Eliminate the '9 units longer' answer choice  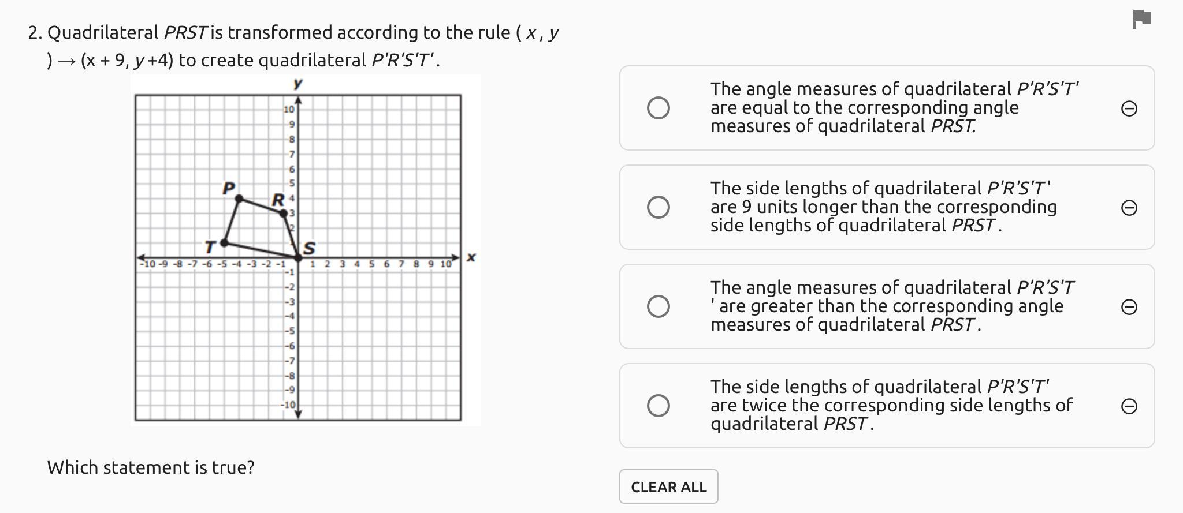pyautogui.click(x=1129, y=208)
